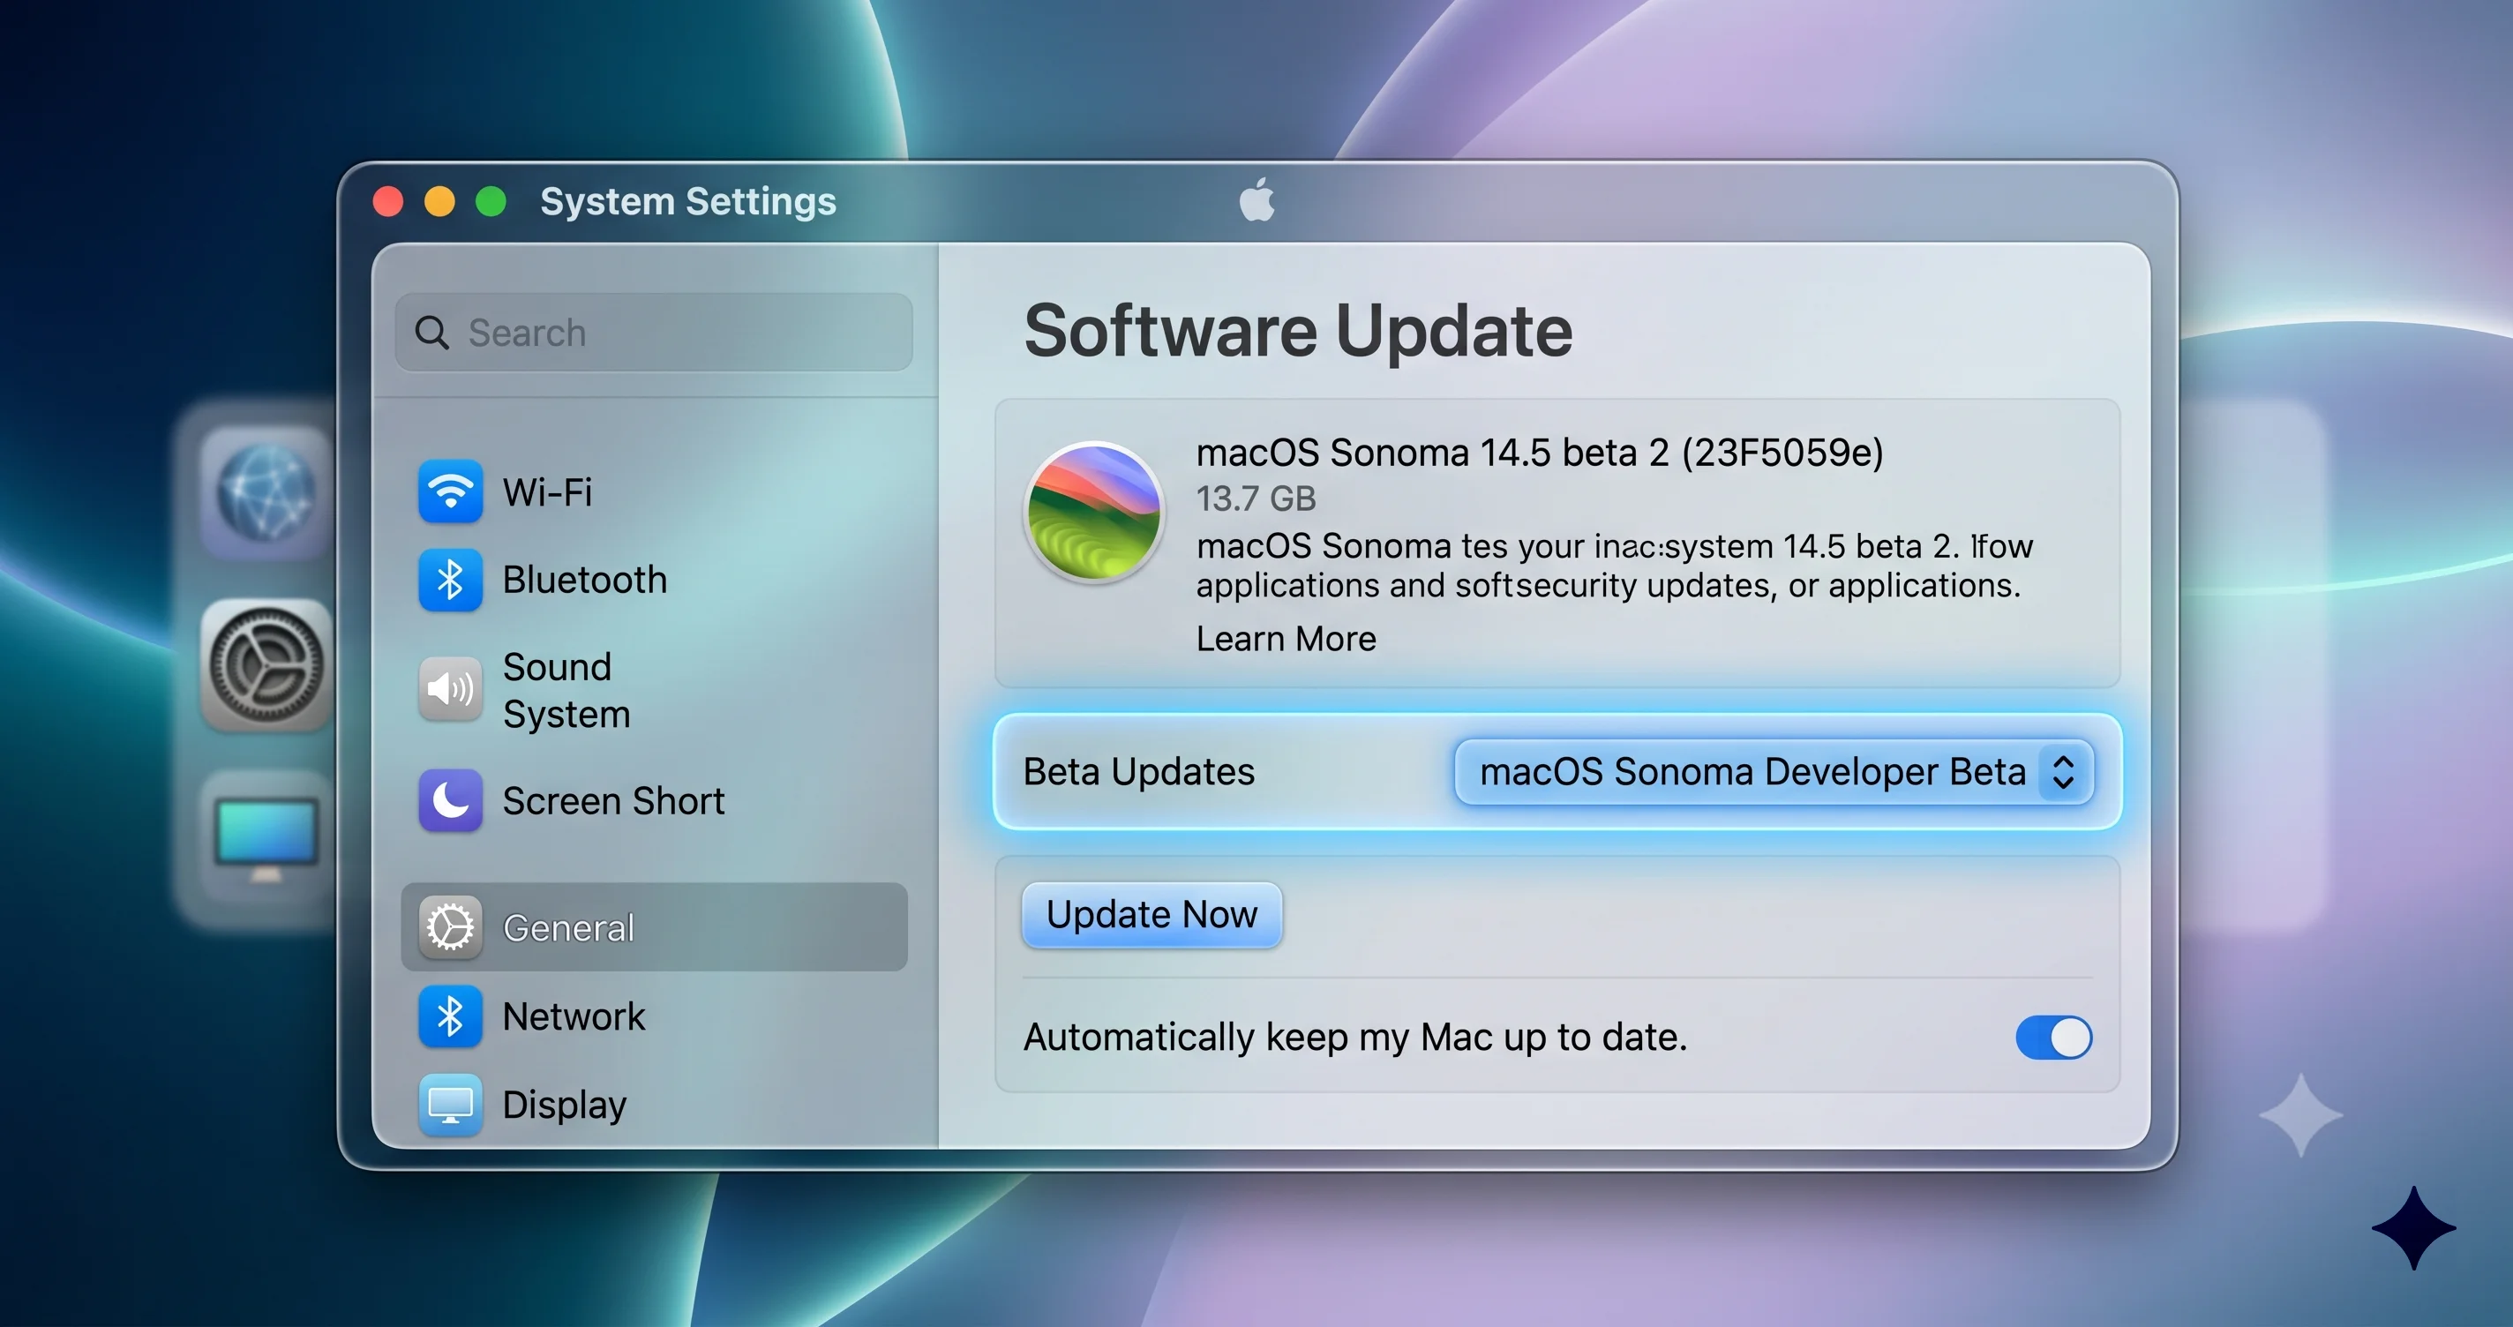Screen dimensions: 2513x1327
Task: Close the System Settings window
Action: point(388,201)
